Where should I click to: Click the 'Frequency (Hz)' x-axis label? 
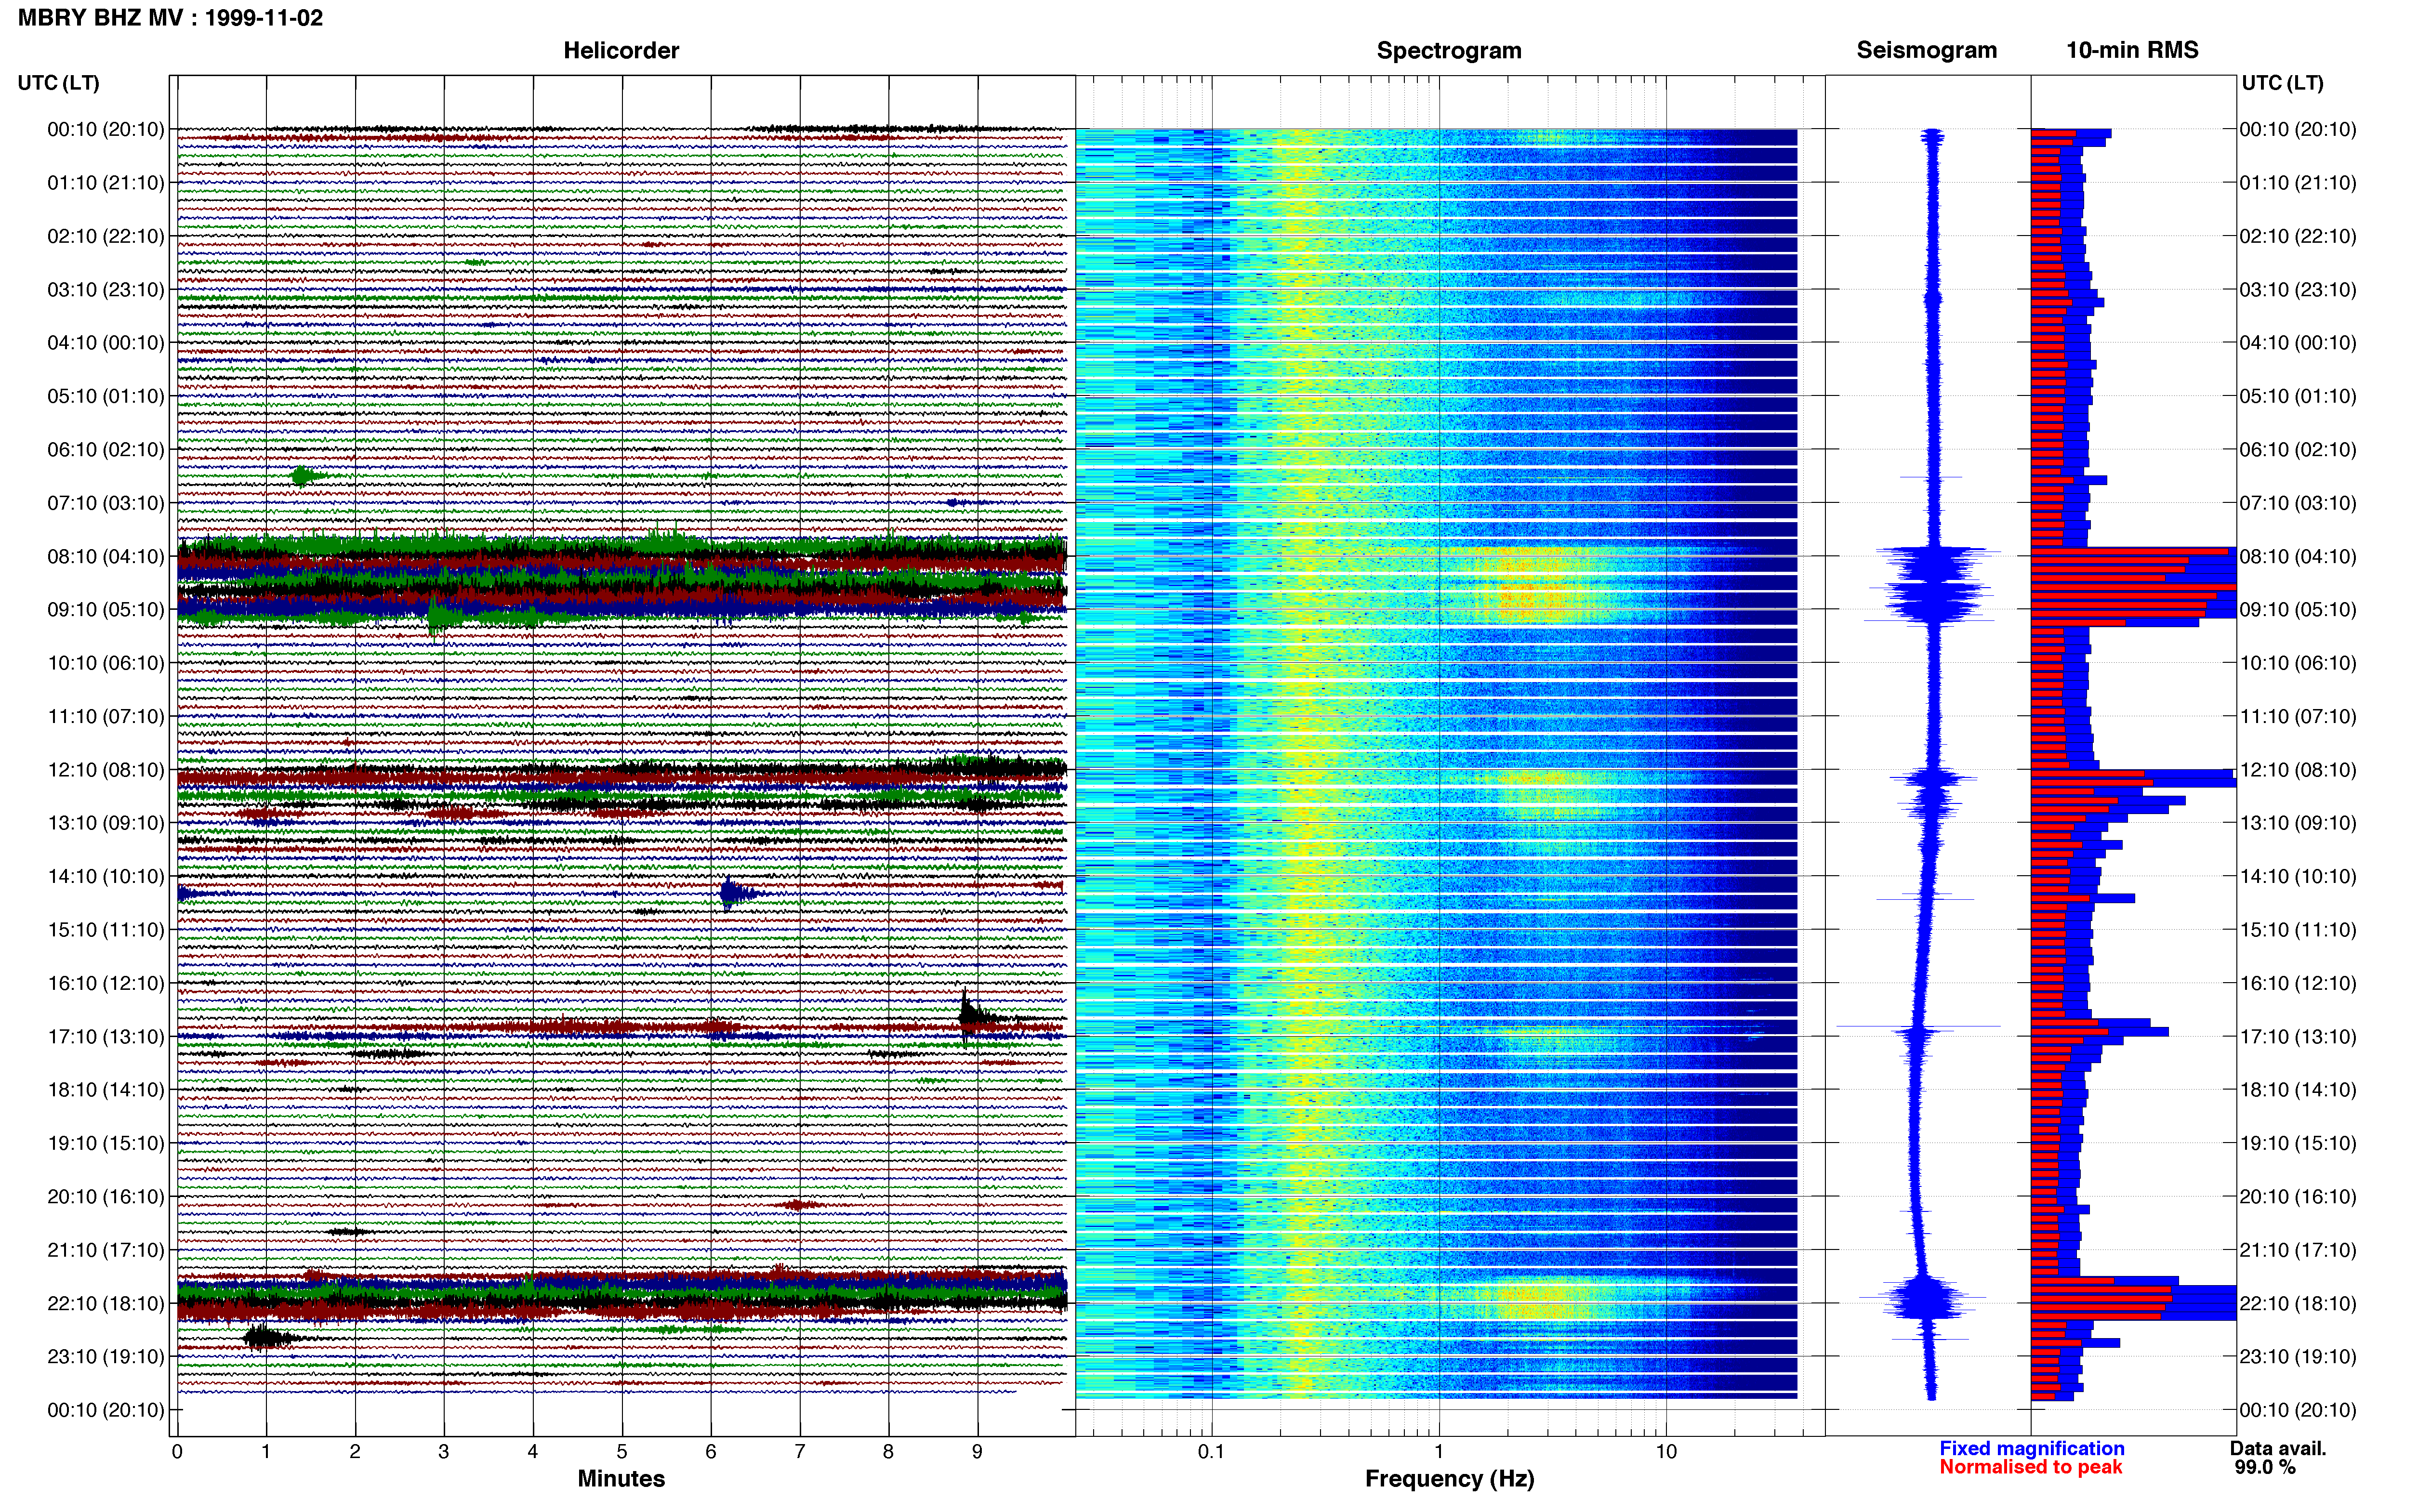1449,1478
